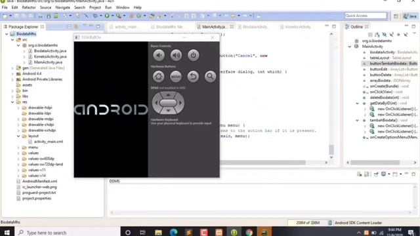This screenshot has width=420, height=236.
Task: Click the editor horizontal scrollbar
Action: click(262, 163)
